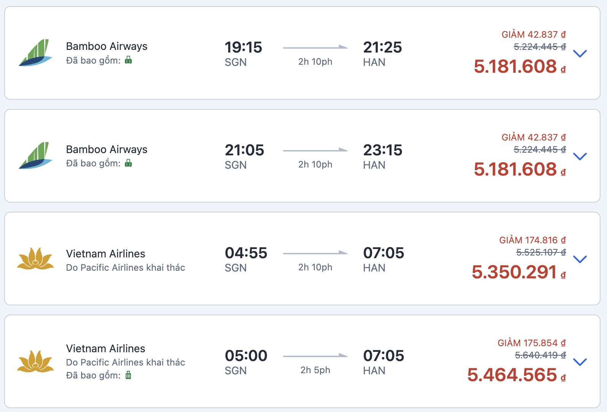The height and width of the screenshot is (412, 607).
Task: Expand details of 19:15 Bamboo Airways flight
Action: [x=580, y=53]
